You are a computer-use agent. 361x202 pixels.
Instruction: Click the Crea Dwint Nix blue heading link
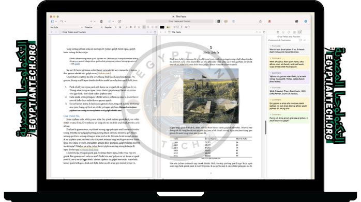[71, 116]
